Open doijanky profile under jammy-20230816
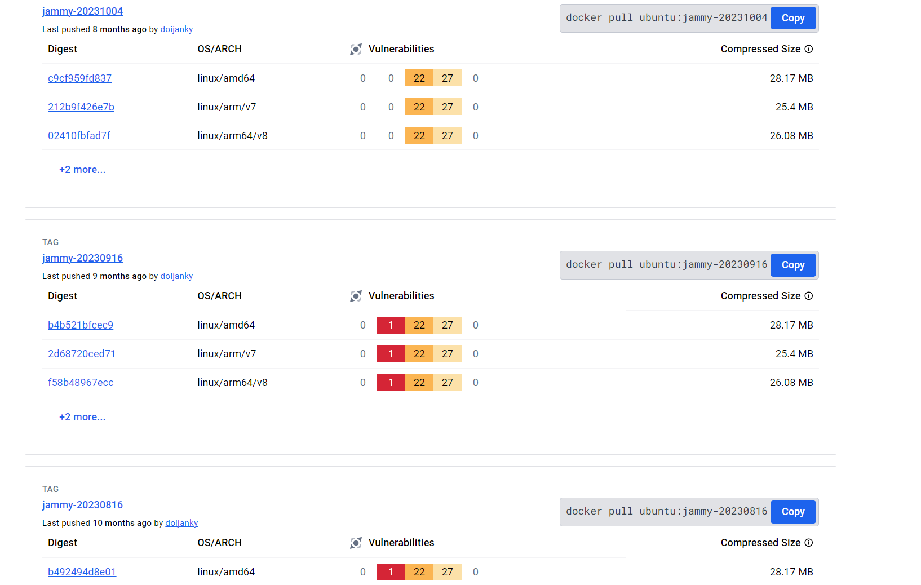 click(181, 523)
